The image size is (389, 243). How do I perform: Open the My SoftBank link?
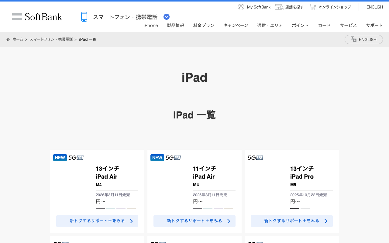coord(259,7)
